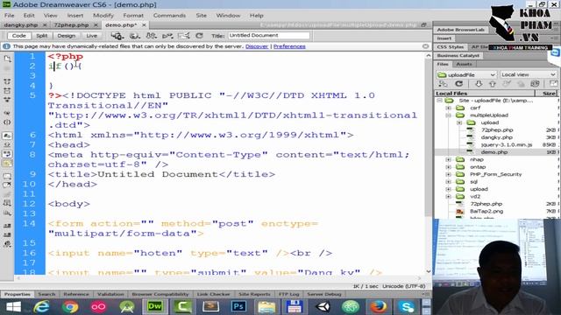Click in the Title input field
This screenshot has width=561, height=315.
click(269, 35)
